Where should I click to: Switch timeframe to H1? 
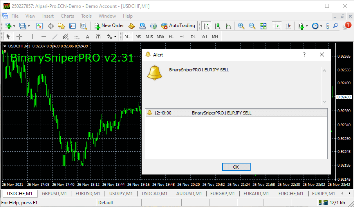pos(171,36)
